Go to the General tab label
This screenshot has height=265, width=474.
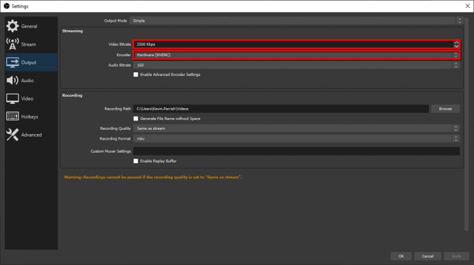pyautogui.click(x=30, y=27)
